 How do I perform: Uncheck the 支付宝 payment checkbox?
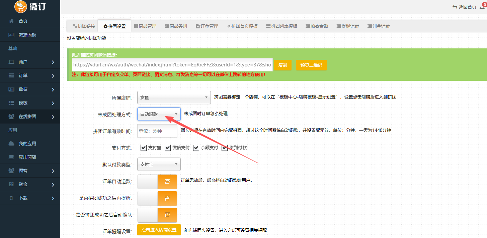pos(144,148)
